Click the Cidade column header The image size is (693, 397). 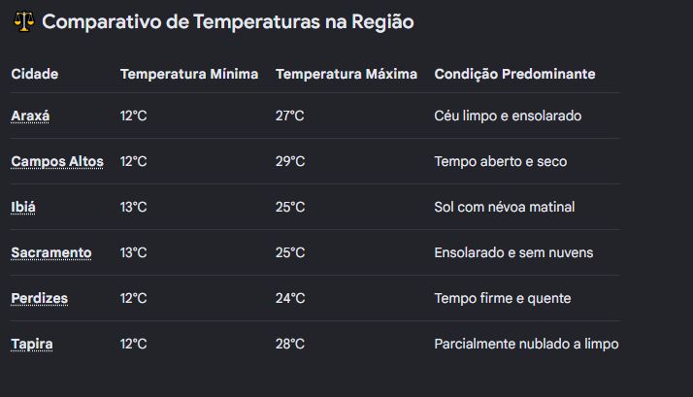35,74
